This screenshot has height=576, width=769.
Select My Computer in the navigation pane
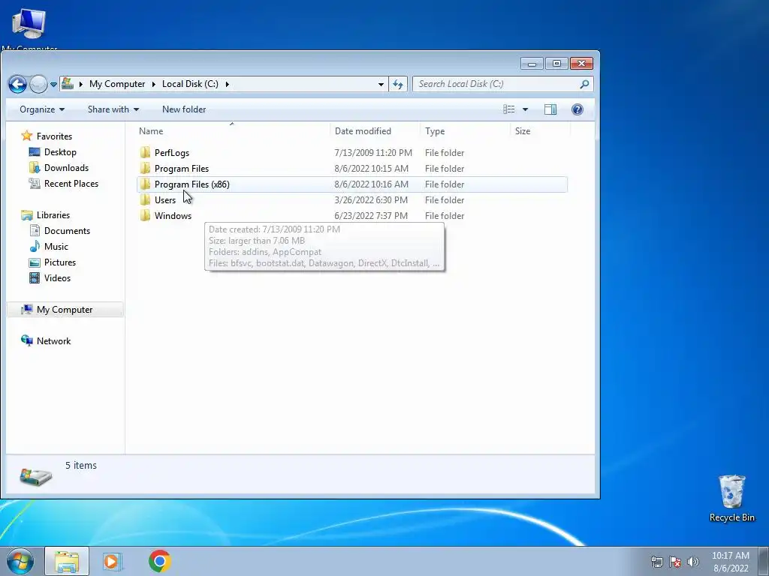[x=65, y=310]
